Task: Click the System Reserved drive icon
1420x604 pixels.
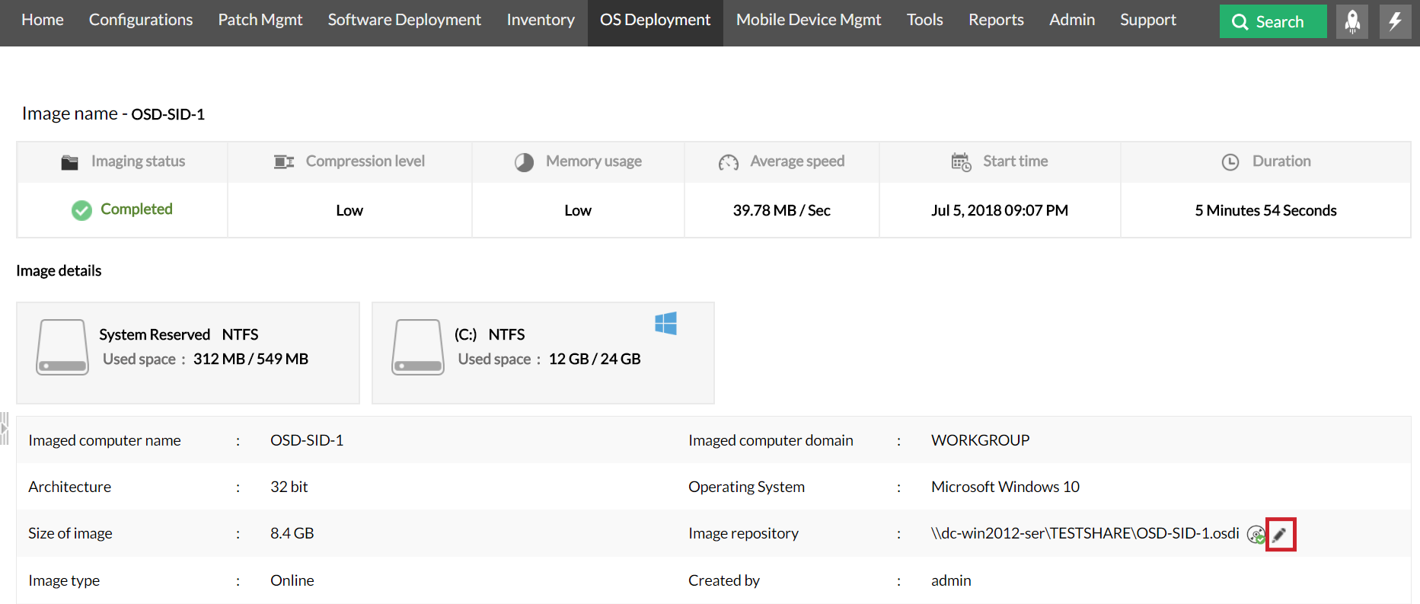Action: point(62,347)
